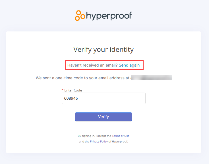Click the Verify button
This screenshot has height=164, width=209.
click(104, 117)
